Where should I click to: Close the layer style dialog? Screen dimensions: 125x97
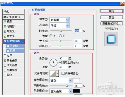[x=122, y=3]
